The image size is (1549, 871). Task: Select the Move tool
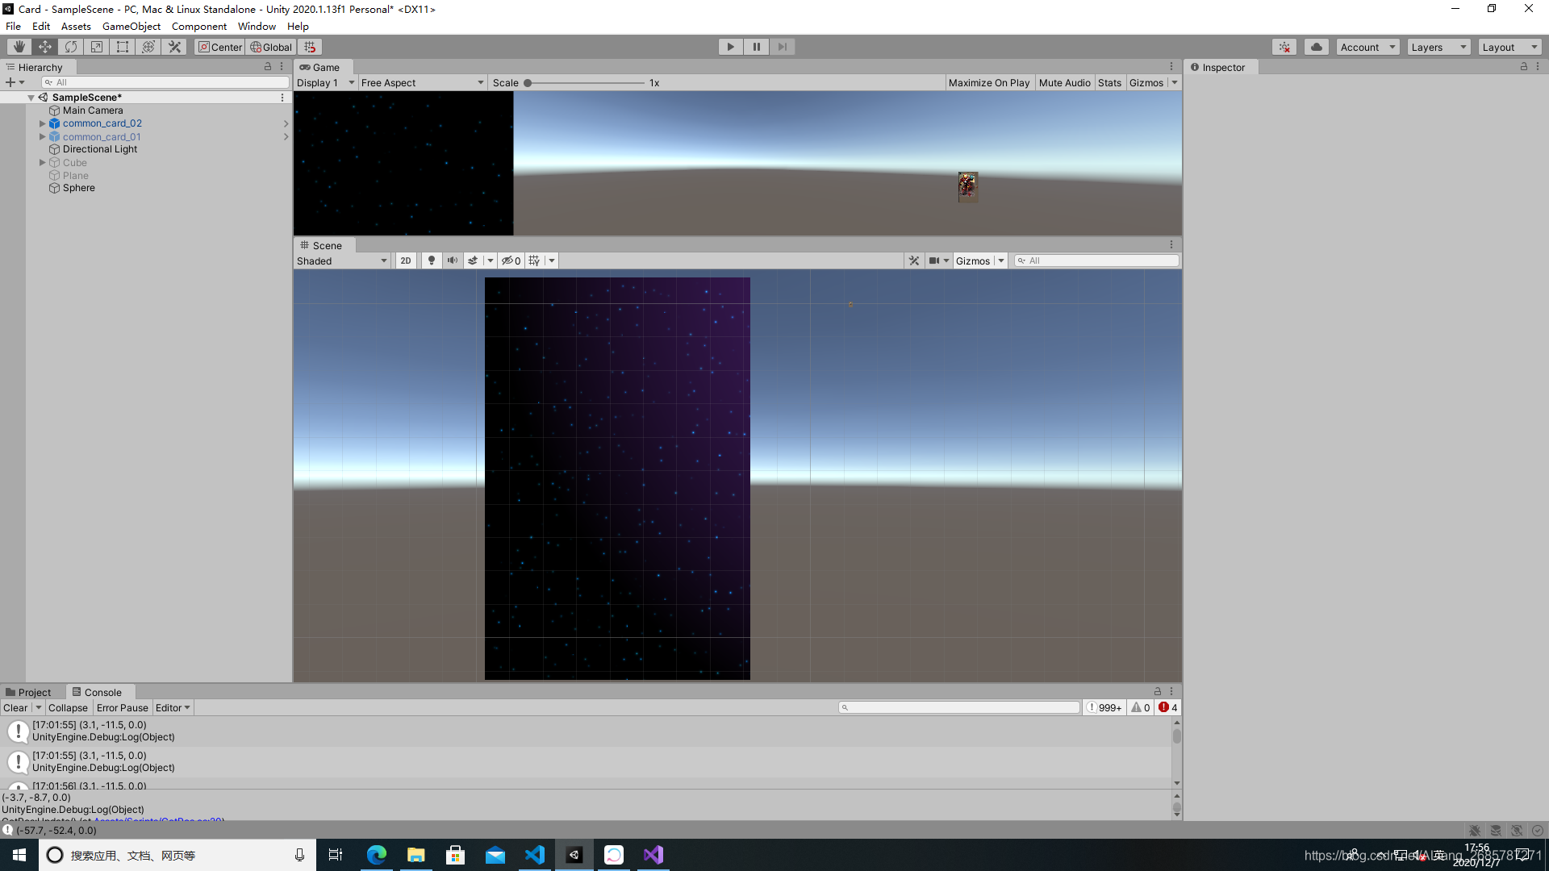[45, 47]
